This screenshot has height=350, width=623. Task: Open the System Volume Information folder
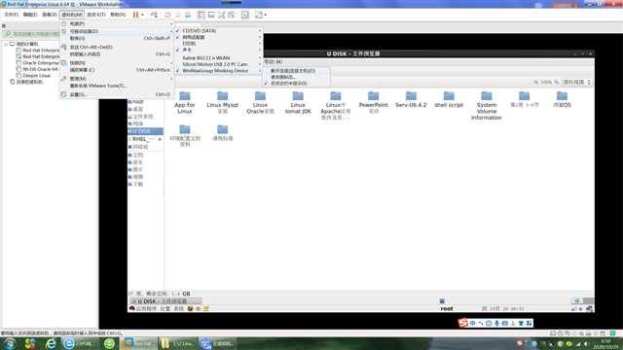coord(487,106)
